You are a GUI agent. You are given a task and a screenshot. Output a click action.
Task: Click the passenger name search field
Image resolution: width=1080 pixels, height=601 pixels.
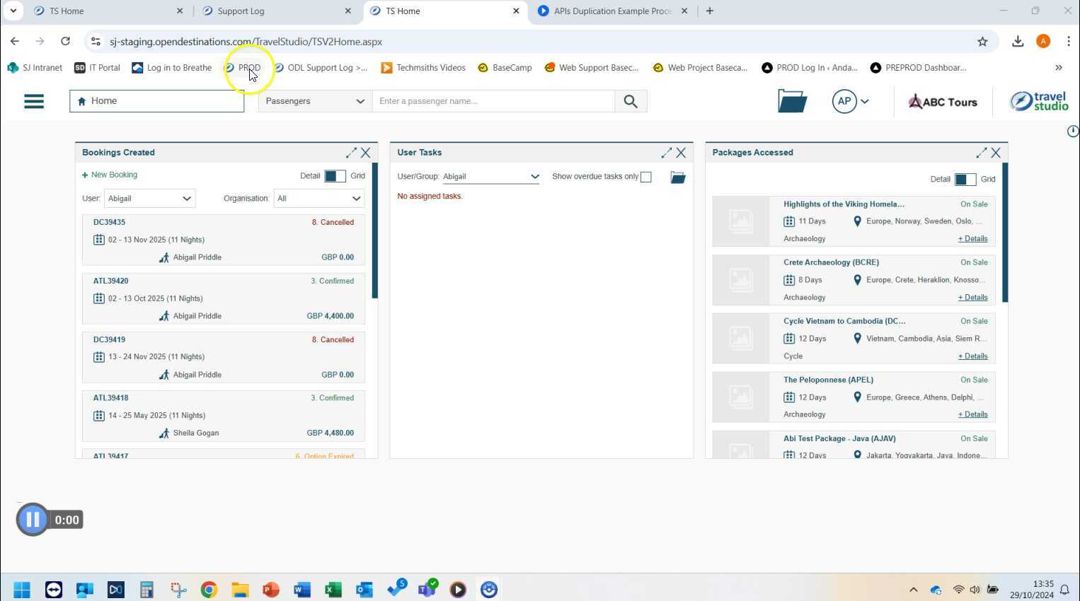(493, 101)
